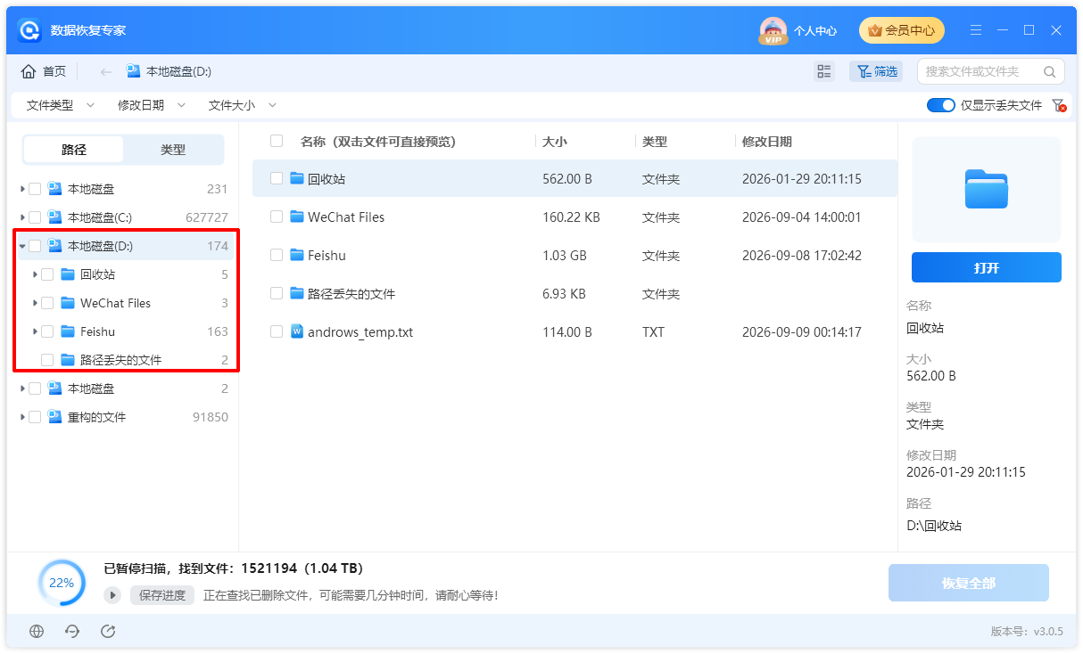Screen dimensions: 1083x654
Task: Check the 本地磁盘(C:) box in the tree
Action: coord(35,217)
